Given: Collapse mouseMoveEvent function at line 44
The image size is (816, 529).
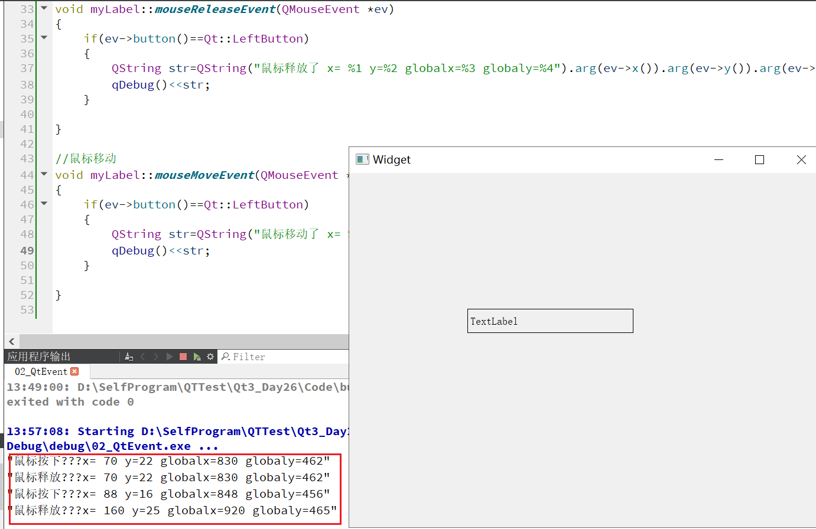Looking at the screenshot, I should click(x=44, y=174).
